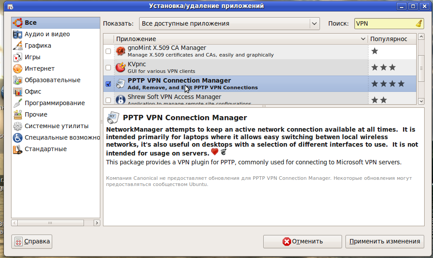The image size is (433, 258).
Task: Click the Программирование category icon
Action: click(18, 103)
